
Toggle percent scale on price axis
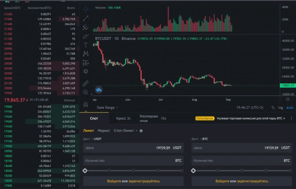pyautogui.click(x=273, y=108)
